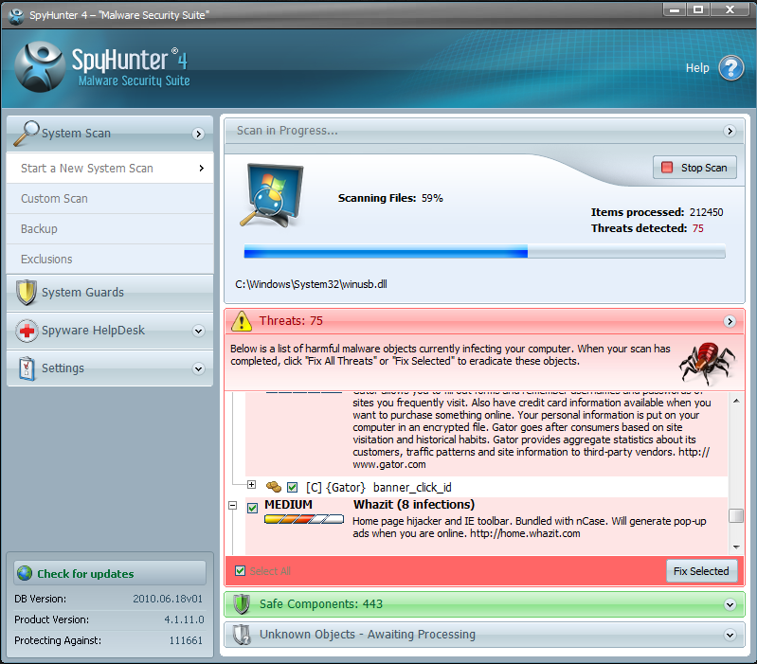Viewport: 757px width, 664px height.
Task: Open the Backup menu item
Action: click(x=110, y=228)
